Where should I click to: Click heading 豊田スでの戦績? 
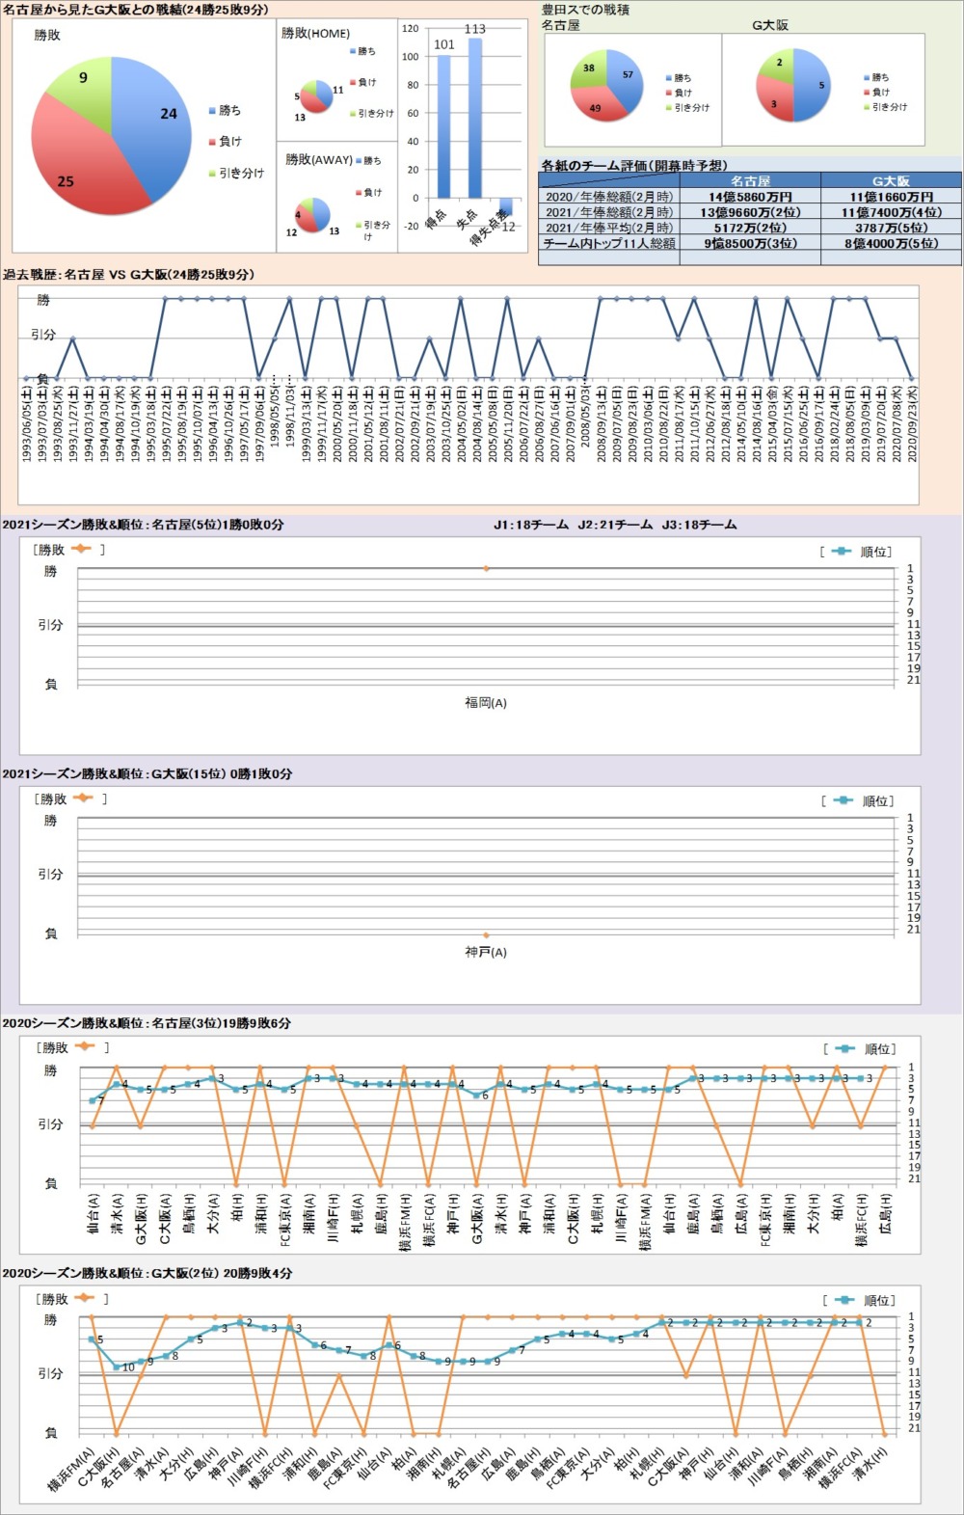click(x=585, y=9)
